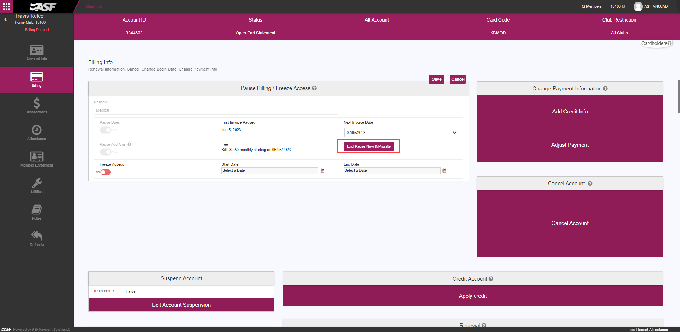Open Next Invoice Date dropdown
This screenshot has width=680, height=332.
pos(401,133)
